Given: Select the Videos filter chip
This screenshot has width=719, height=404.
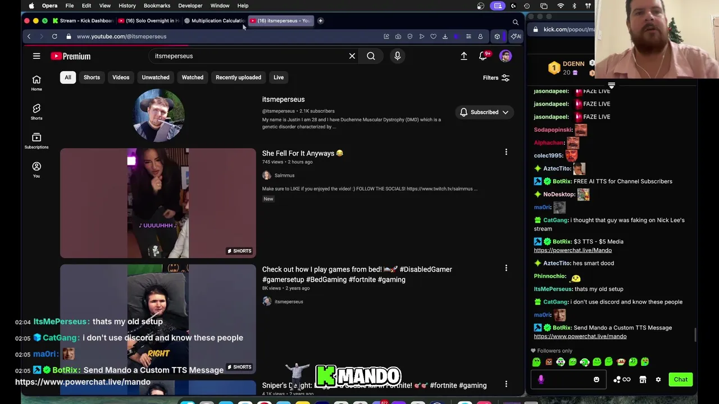Looking at the screenshot, I should coord(121,77).
